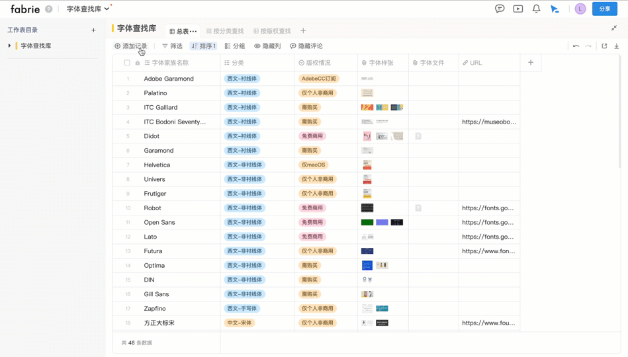Open the fonts.go URL in Lato row
Image resolution: width=628 pixels, height=357 pixels.
[488, 237]
